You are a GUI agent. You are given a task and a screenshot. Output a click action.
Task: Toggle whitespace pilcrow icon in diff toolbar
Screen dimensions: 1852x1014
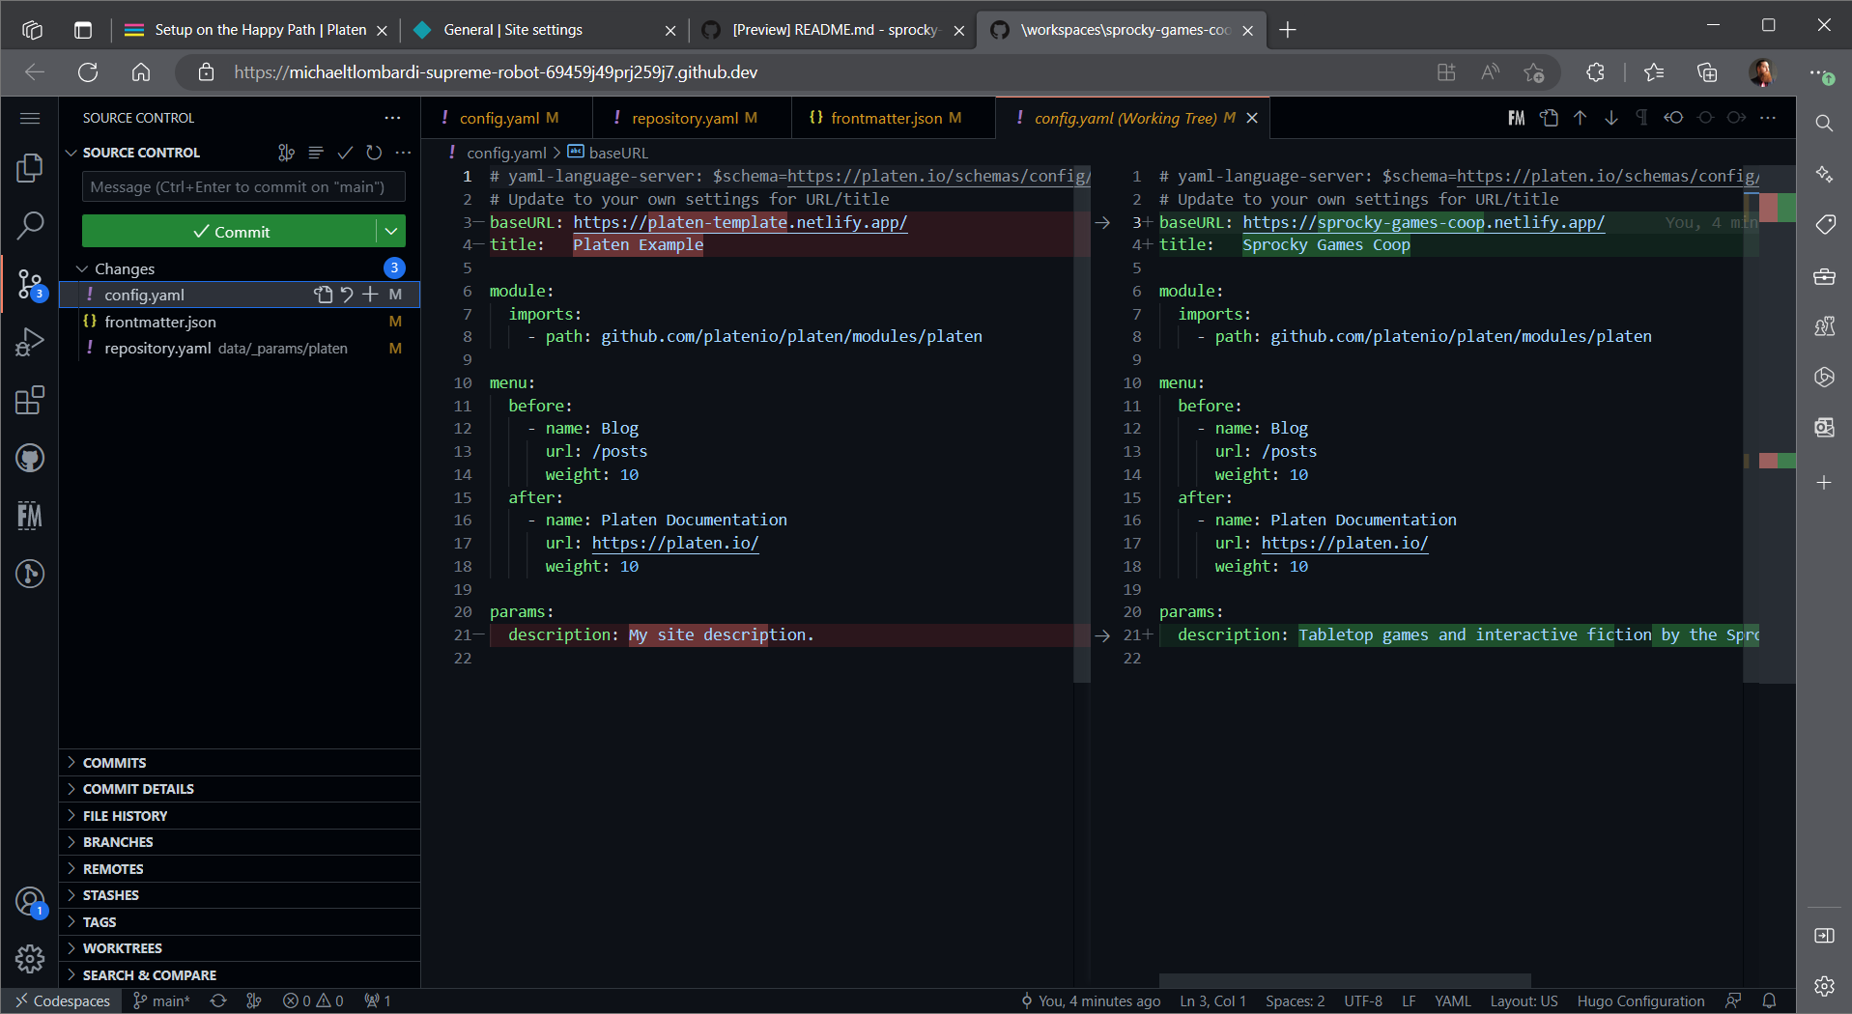[1641, 118]
